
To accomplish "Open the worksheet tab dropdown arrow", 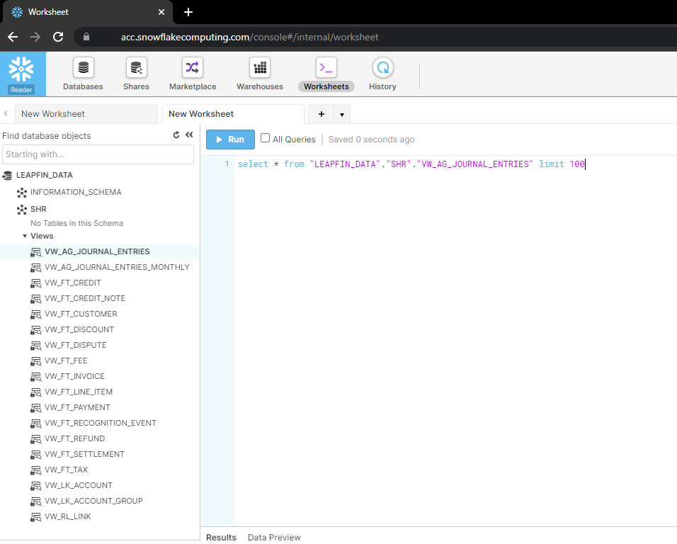I will (342, 115).
